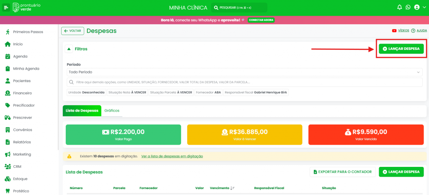Open the Marketing sidebar item

click(22, 154)
